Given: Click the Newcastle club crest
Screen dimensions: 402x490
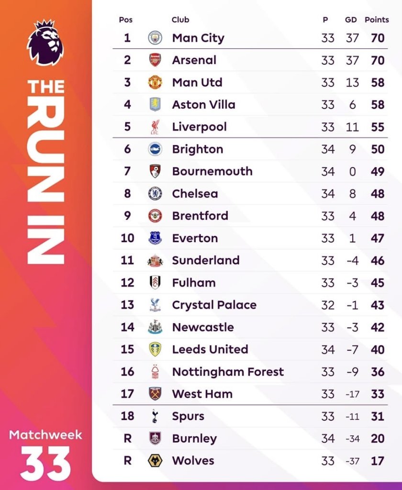Looking at the screenshot, I should pos(155,327).
